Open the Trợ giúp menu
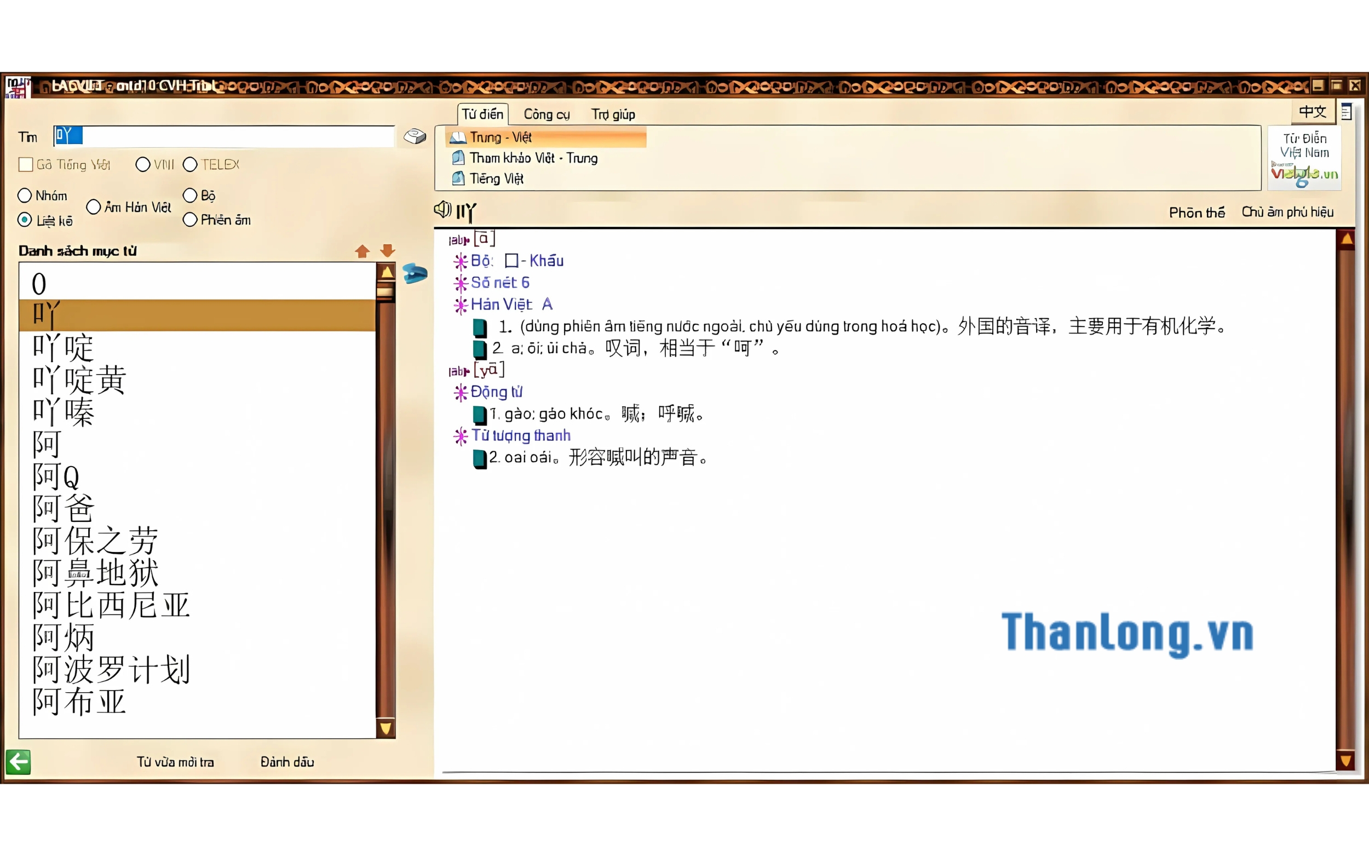 (613, 114)
